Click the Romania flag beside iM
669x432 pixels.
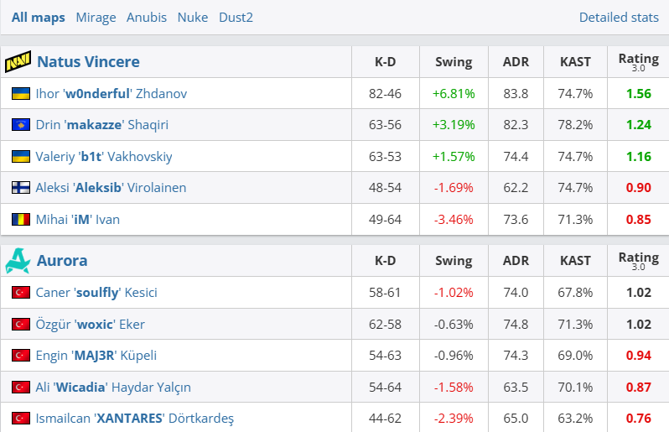[x=21, y=220]
